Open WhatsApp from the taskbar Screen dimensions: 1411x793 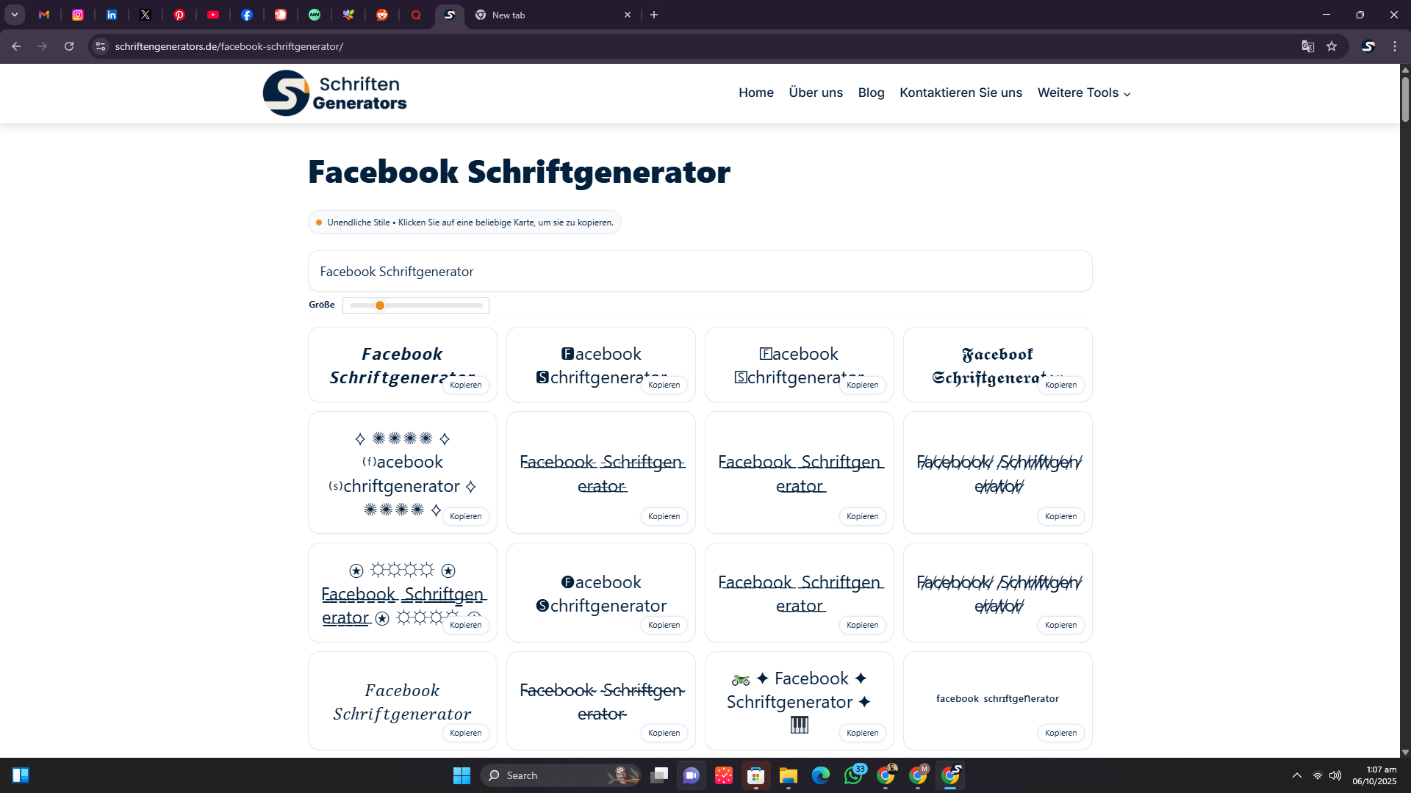pyautogui.click(x=853, y=775)
